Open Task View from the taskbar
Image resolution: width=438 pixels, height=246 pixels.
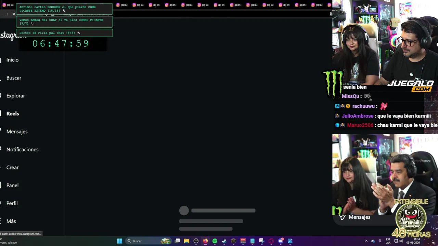click(x=177, y=241)
